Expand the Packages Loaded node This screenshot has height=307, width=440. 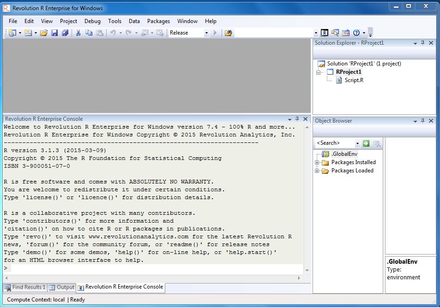317,171
